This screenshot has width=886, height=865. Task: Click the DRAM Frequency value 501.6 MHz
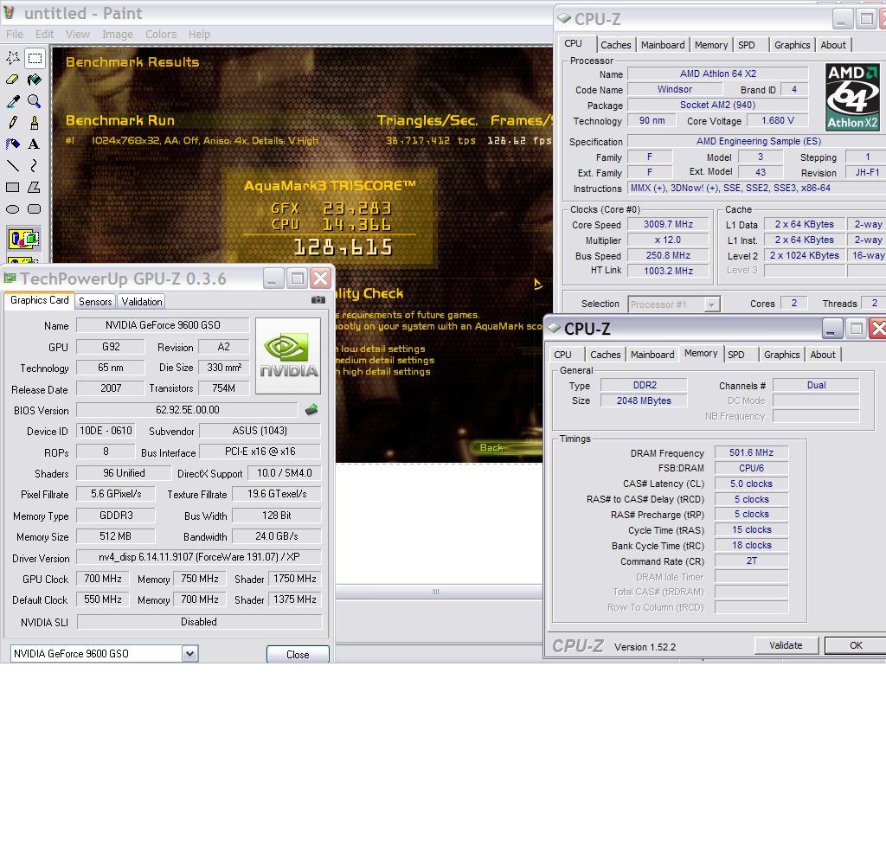tap(751, 452)
